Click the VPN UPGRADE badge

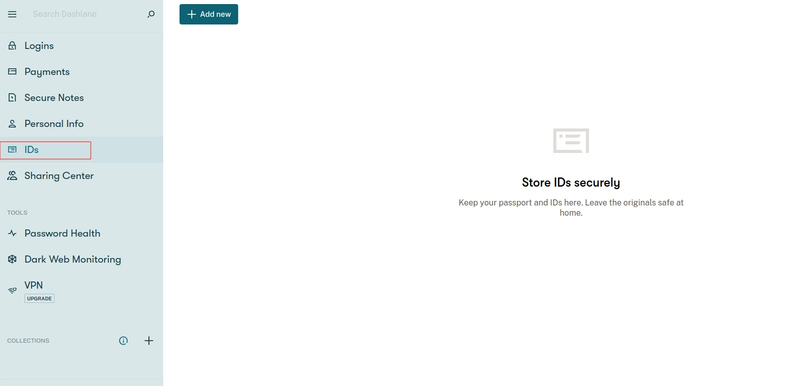[39, 298]
